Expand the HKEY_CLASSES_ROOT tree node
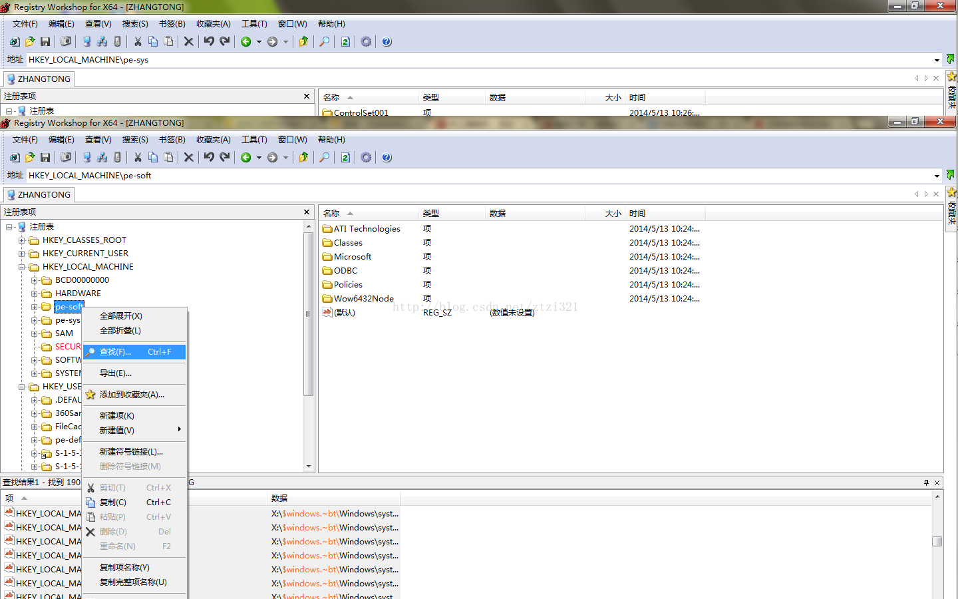 (22, 240)
